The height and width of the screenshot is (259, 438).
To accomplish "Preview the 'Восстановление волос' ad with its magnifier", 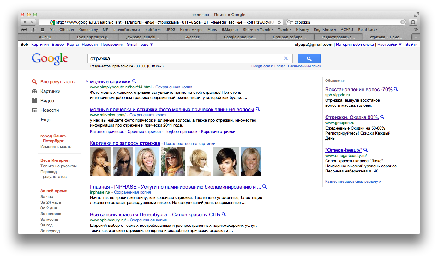I will (396, 89).
